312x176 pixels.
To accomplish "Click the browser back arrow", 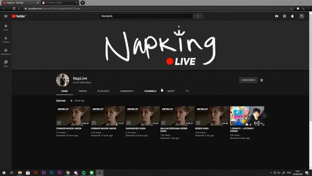I will (x=3, y=9).
